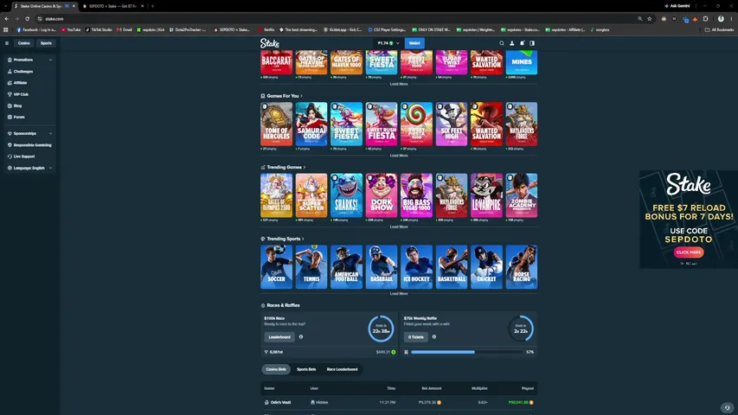
Task: Open the Horse Racing sport thumbnail
Action: [522, 267]
